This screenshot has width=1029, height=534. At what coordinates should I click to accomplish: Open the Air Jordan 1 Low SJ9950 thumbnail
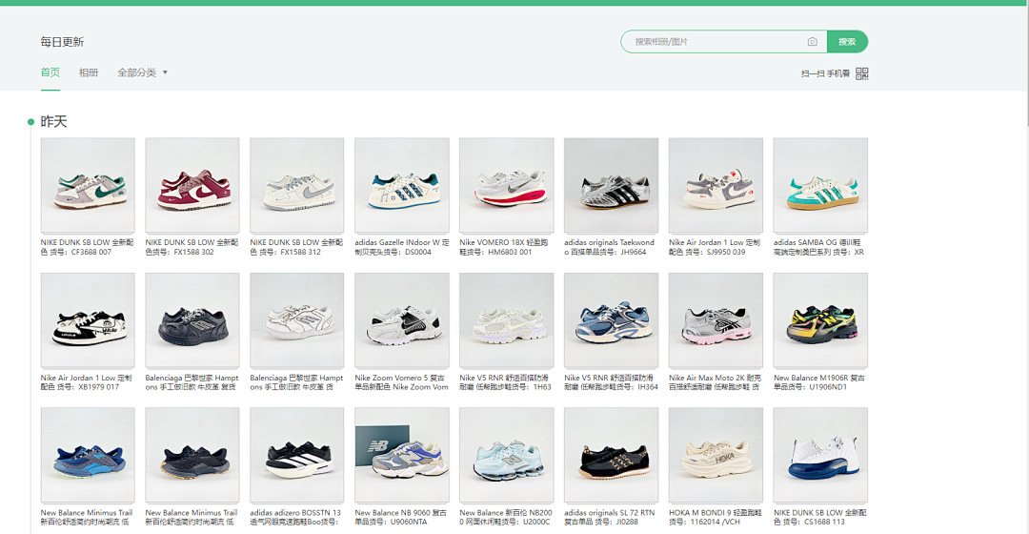(716, 185)
